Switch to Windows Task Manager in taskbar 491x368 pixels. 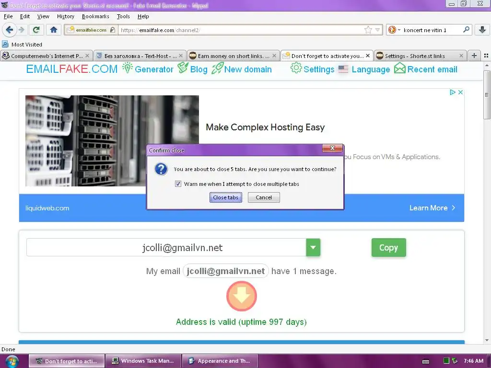point(143,361)
